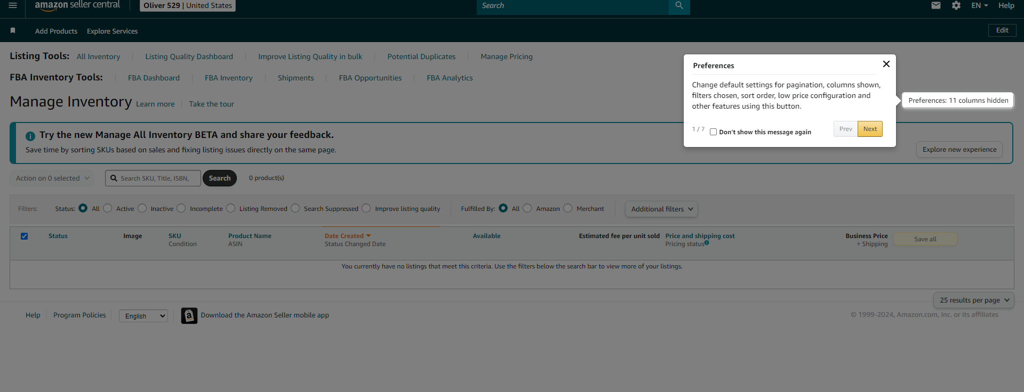Select the Active status filter
Image resolution: width=1024 pixels, height=392 pixels.
(x=108, y=208)
